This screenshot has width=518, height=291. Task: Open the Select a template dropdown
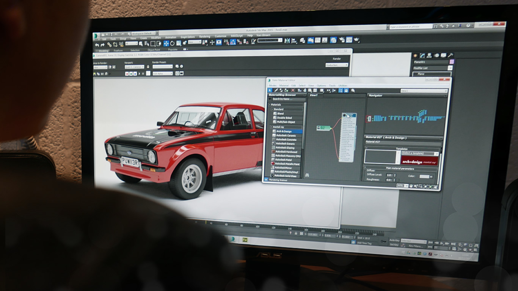click(420, 153)
